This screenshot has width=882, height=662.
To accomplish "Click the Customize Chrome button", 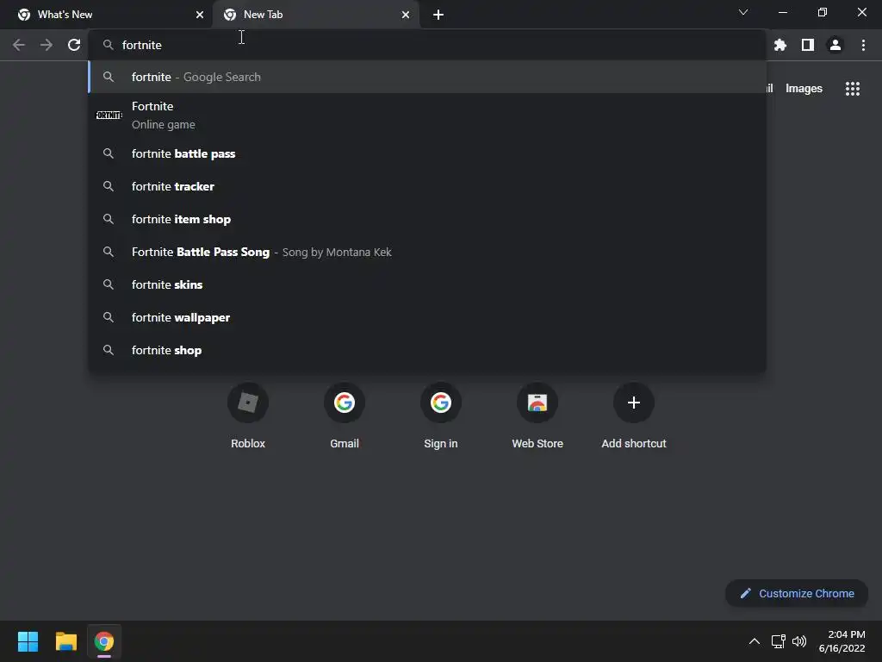I will coord(797,593).
